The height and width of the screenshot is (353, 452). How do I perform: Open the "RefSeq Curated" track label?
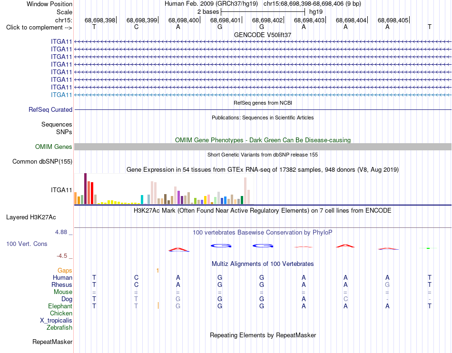pyautogui.click(x=50, y=110)
